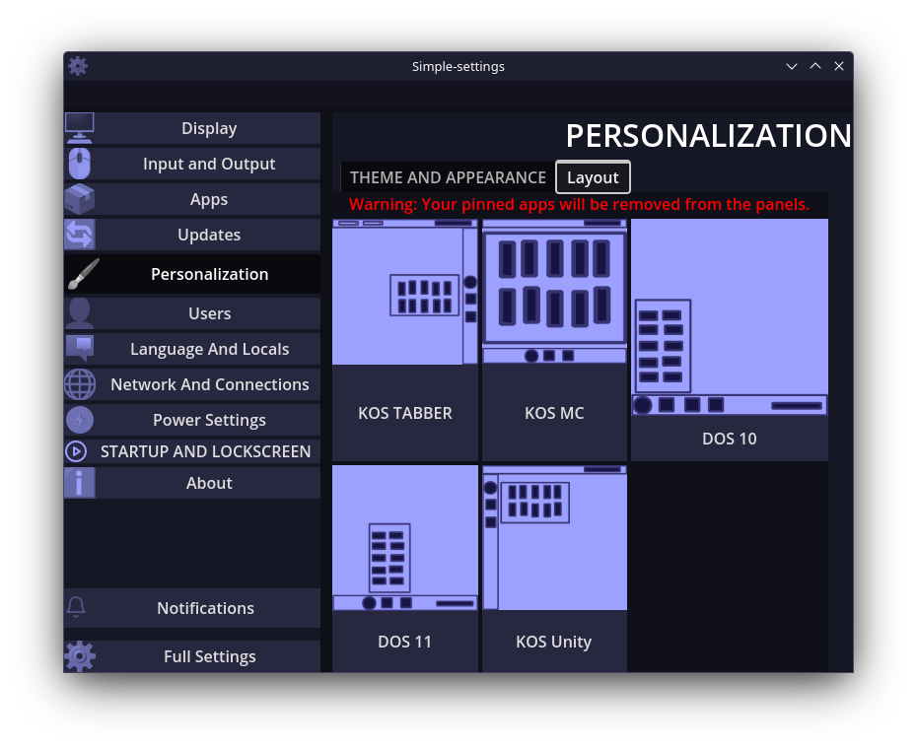Apply the DOS 10 layout thumbnail
917x748 pixels.
coord(730,317)
